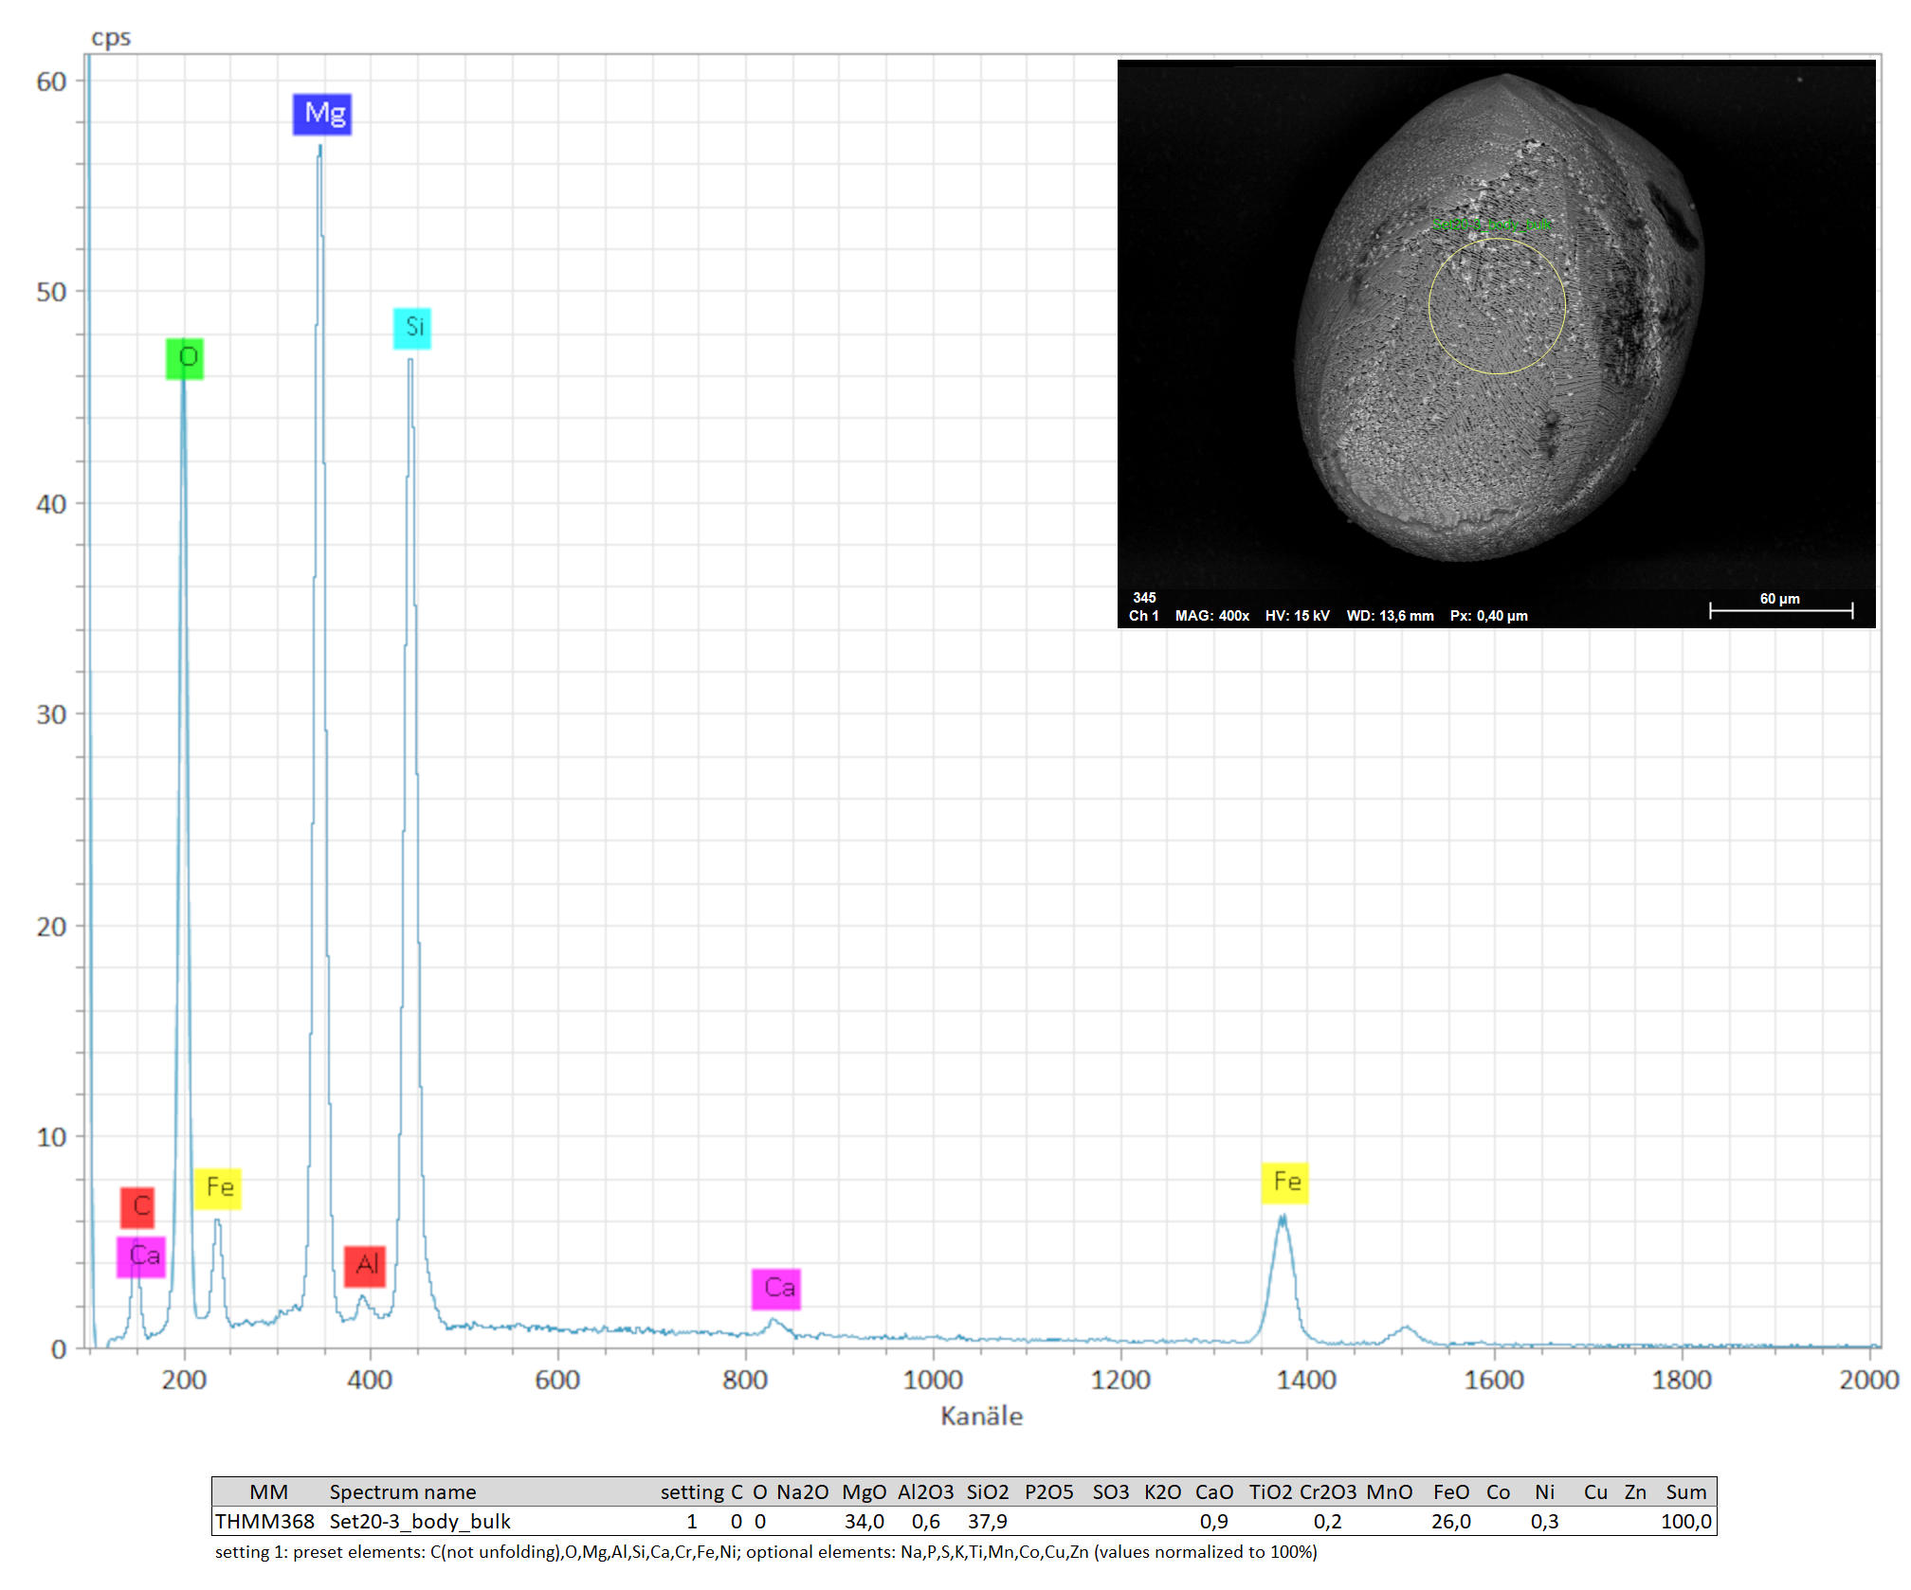This screenshot has height=1590, width=1911.
Task: Select the cyan Si peak label
Action: (x=412, y=328)
